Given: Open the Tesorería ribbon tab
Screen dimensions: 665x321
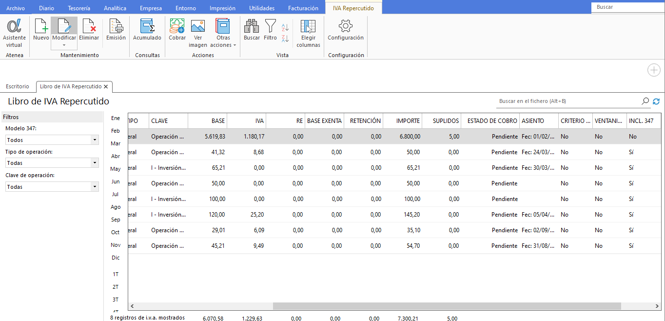Looking at the screenshot, I should pos(78,8).
